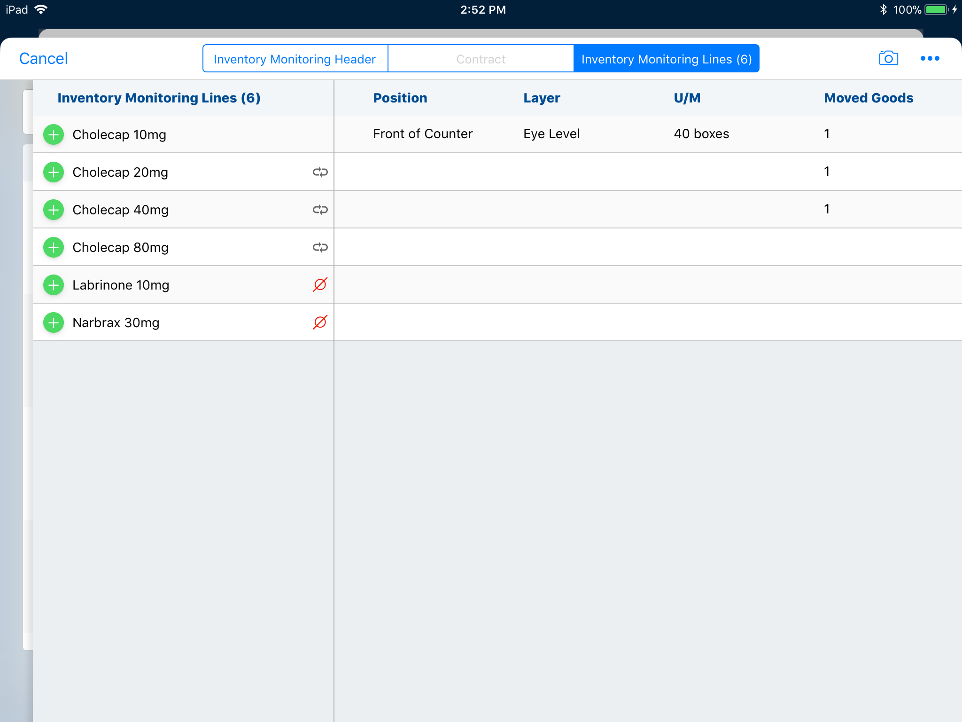Tap the link icon on Cholecap 80mg row

tap(320, 247)
